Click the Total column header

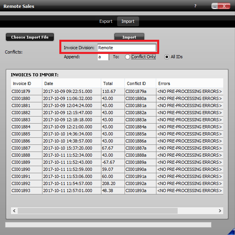click(113, 83)
